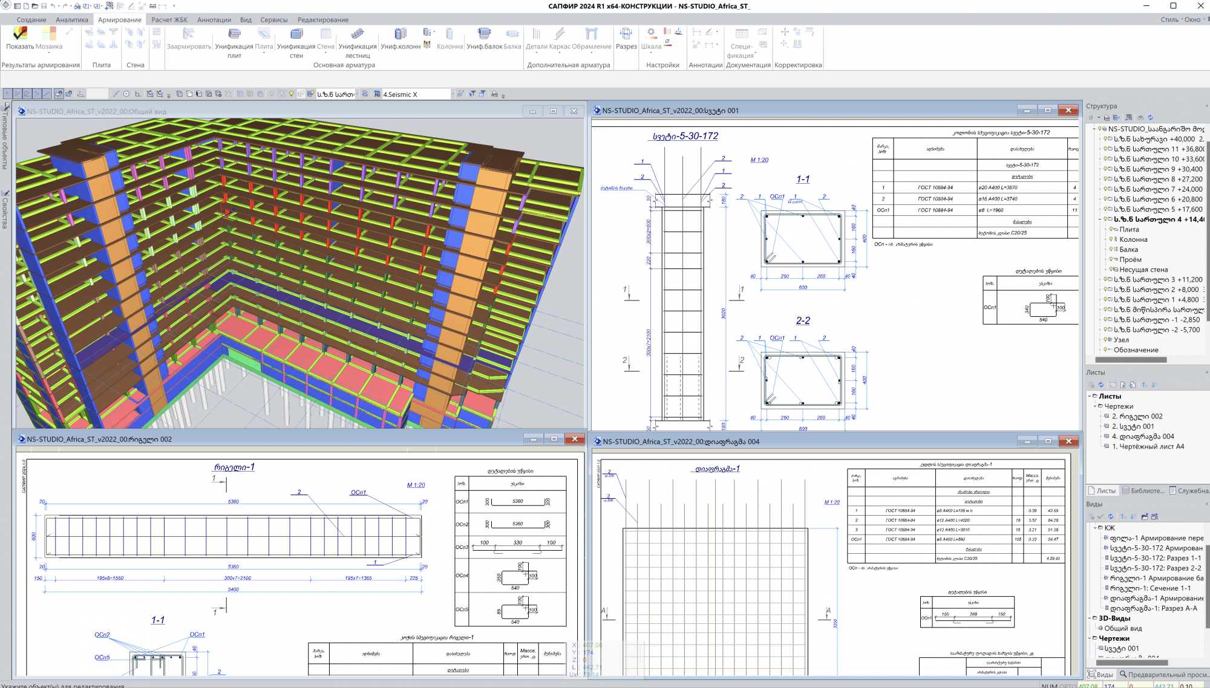
Task: Click Унификация плит icon
Action: pyautogui.click(x=234, y=34)
